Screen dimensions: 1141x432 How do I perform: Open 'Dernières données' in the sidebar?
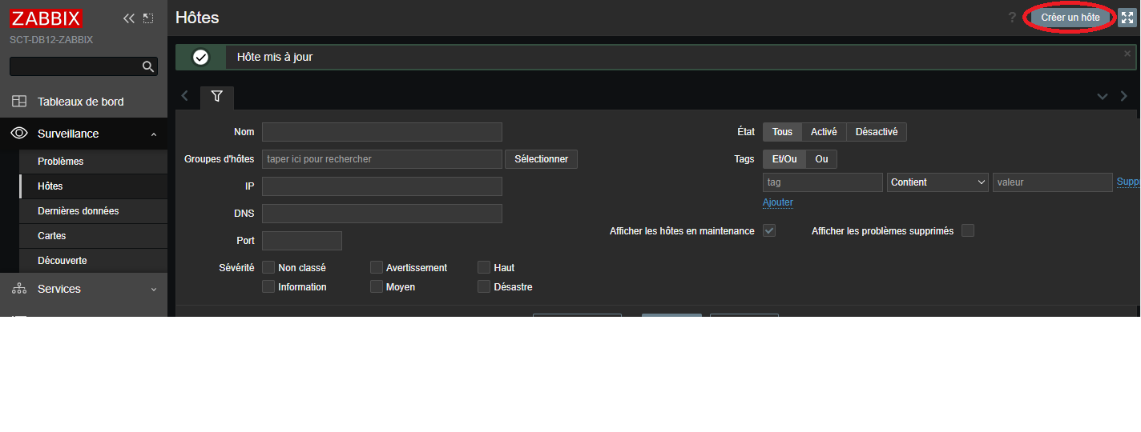(x=78, y=211)
